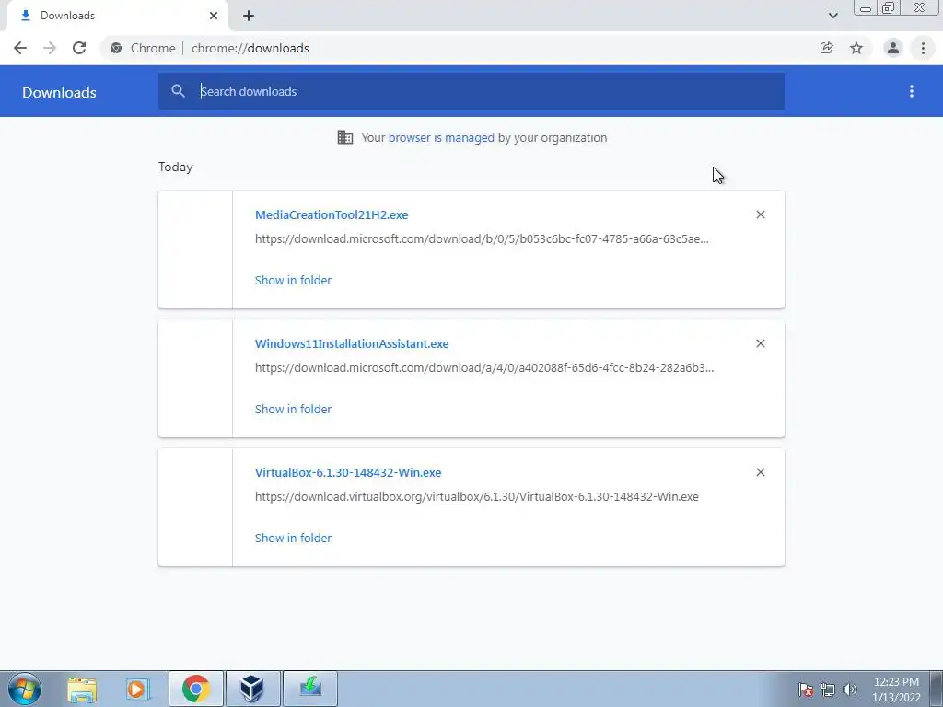The image size is (943, 707).
Task: Click the Show desktop strip
Action: (937, 689)
